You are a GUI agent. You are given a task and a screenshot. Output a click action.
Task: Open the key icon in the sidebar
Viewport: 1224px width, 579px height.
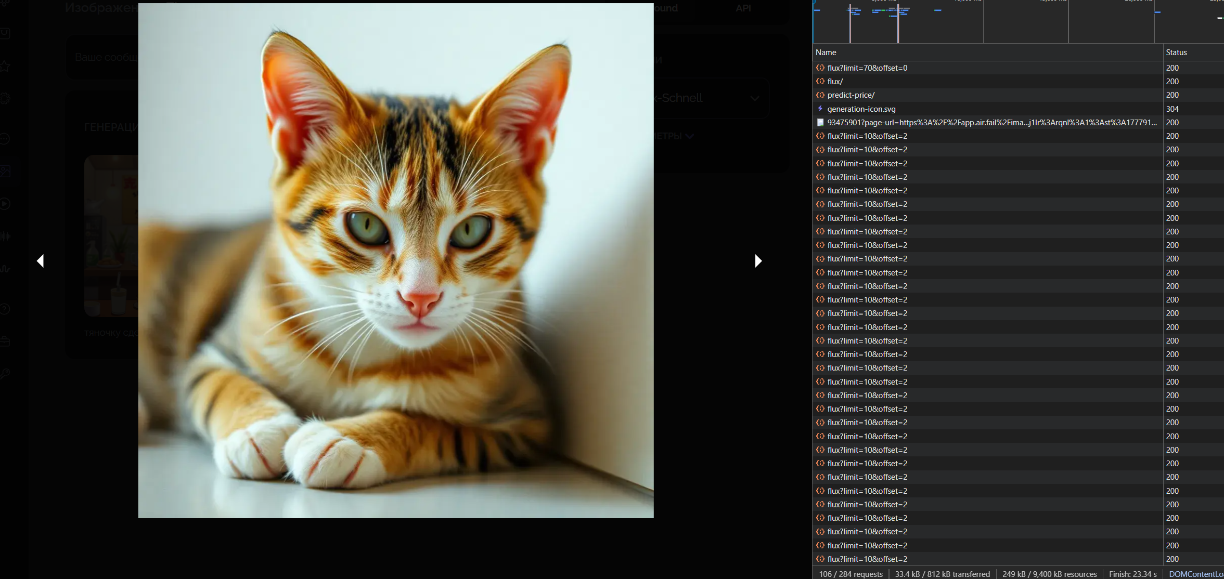[x=5, y=374]
